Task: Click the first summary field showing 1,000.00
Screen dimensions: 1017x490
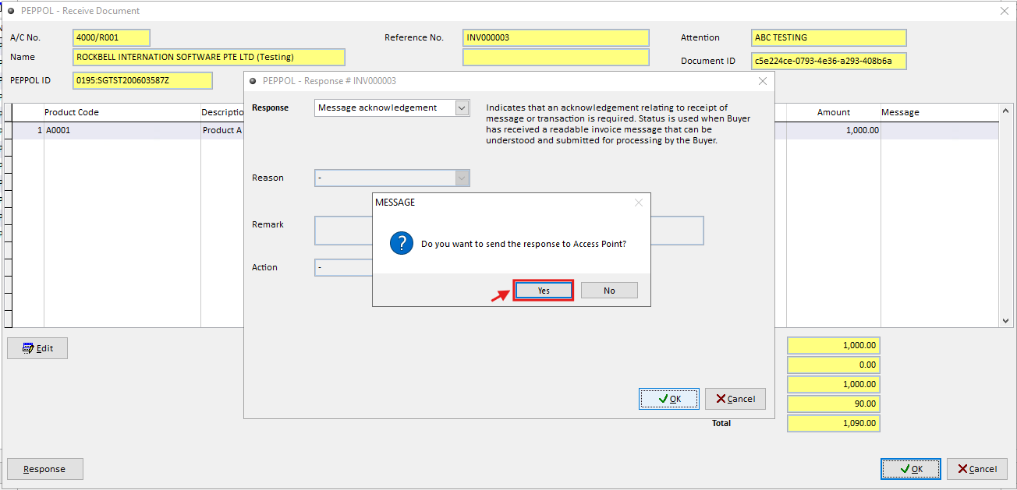Action: (834, 345)
